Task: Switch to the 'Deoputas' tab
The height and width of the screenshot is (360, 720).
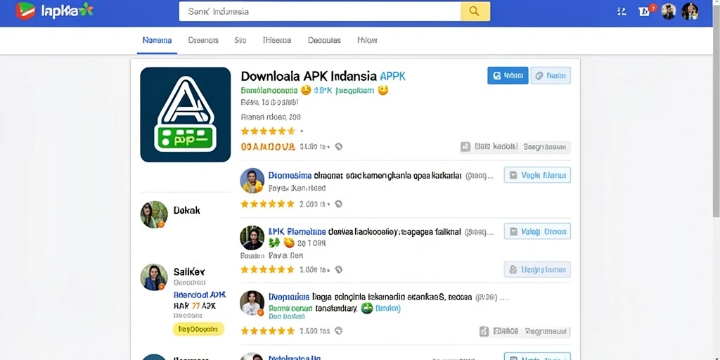Action: coord(324,40)
